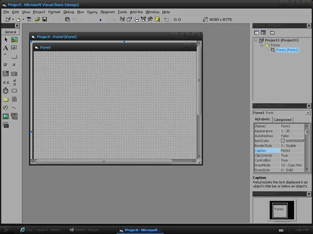313x234 pixels.
Task: Click the Open Project toolbar icon
Action: coord(37,19)
